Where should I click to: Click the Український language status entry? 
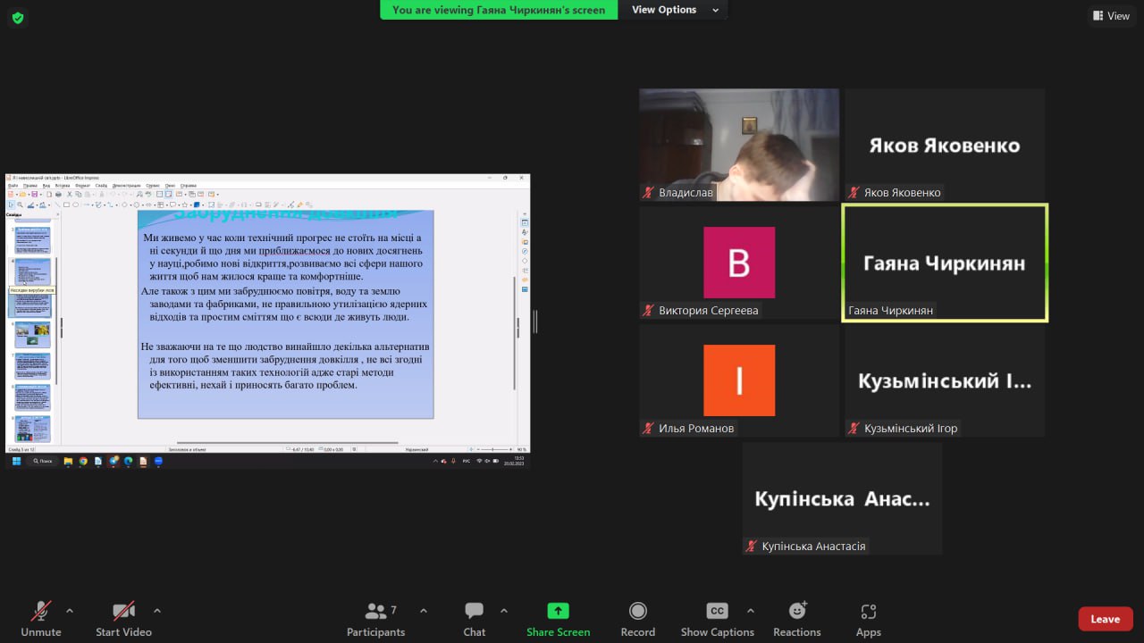(x=417, y=449)
